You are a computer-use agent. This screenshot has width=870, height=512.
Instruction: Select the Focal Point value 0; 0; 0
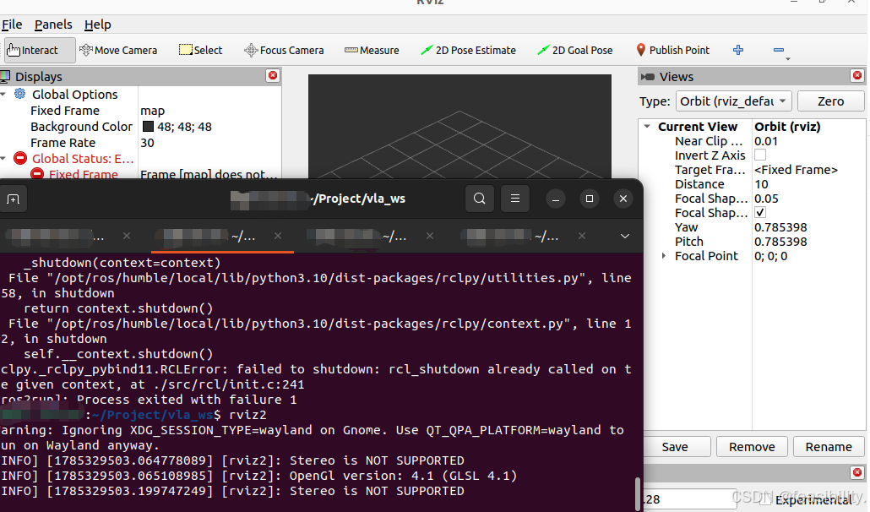(770, 256)
